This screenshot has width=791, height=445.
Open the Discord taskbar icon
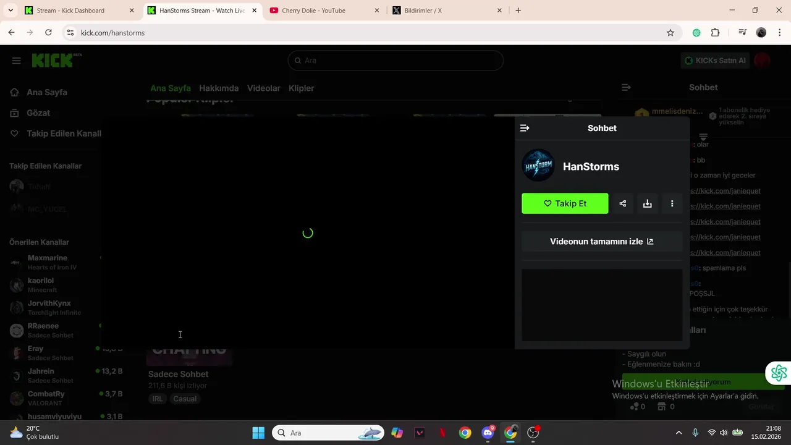click(488, 433)
